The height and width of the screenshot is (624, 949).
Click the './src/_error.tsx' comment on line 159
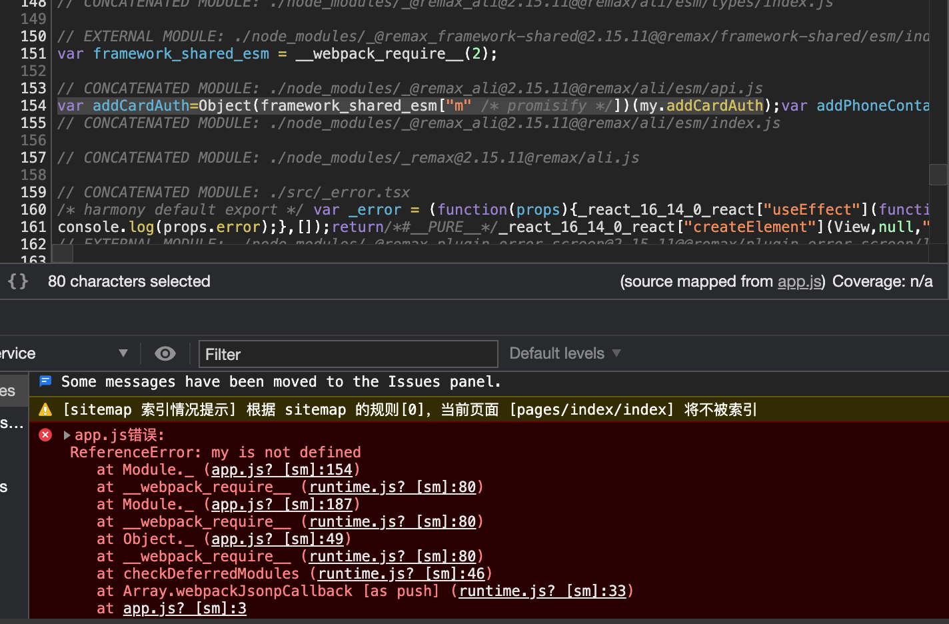click(x=340, y=192)
